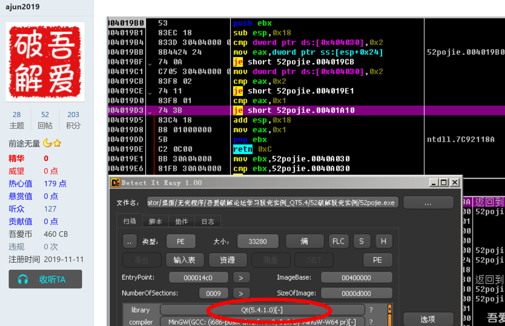Open the 日志 tab

(208, 222)
